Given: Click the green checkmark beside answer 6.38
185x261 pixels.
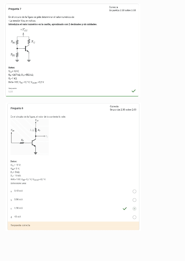Looking at the screenshot, I should [x=134, y=90].
